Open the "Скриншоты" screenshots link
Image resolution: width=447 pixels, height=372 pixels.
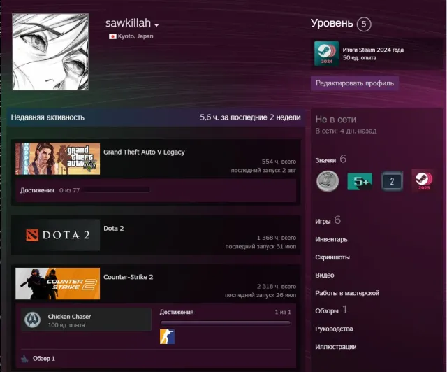[x=332, y=257]
